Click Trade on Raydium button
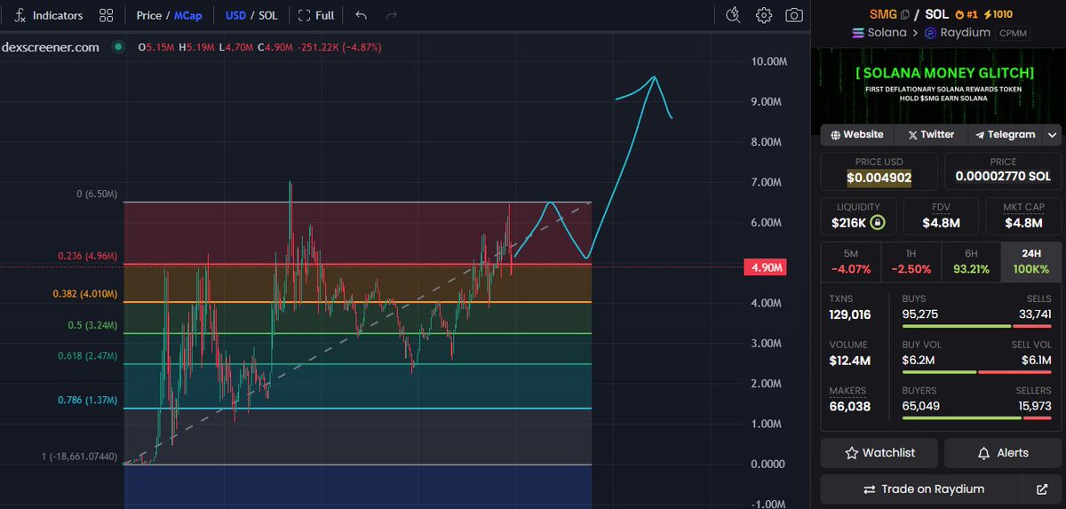Viewport: 1066px width, 509px height. pyautogui.click(x=923, y=489)
